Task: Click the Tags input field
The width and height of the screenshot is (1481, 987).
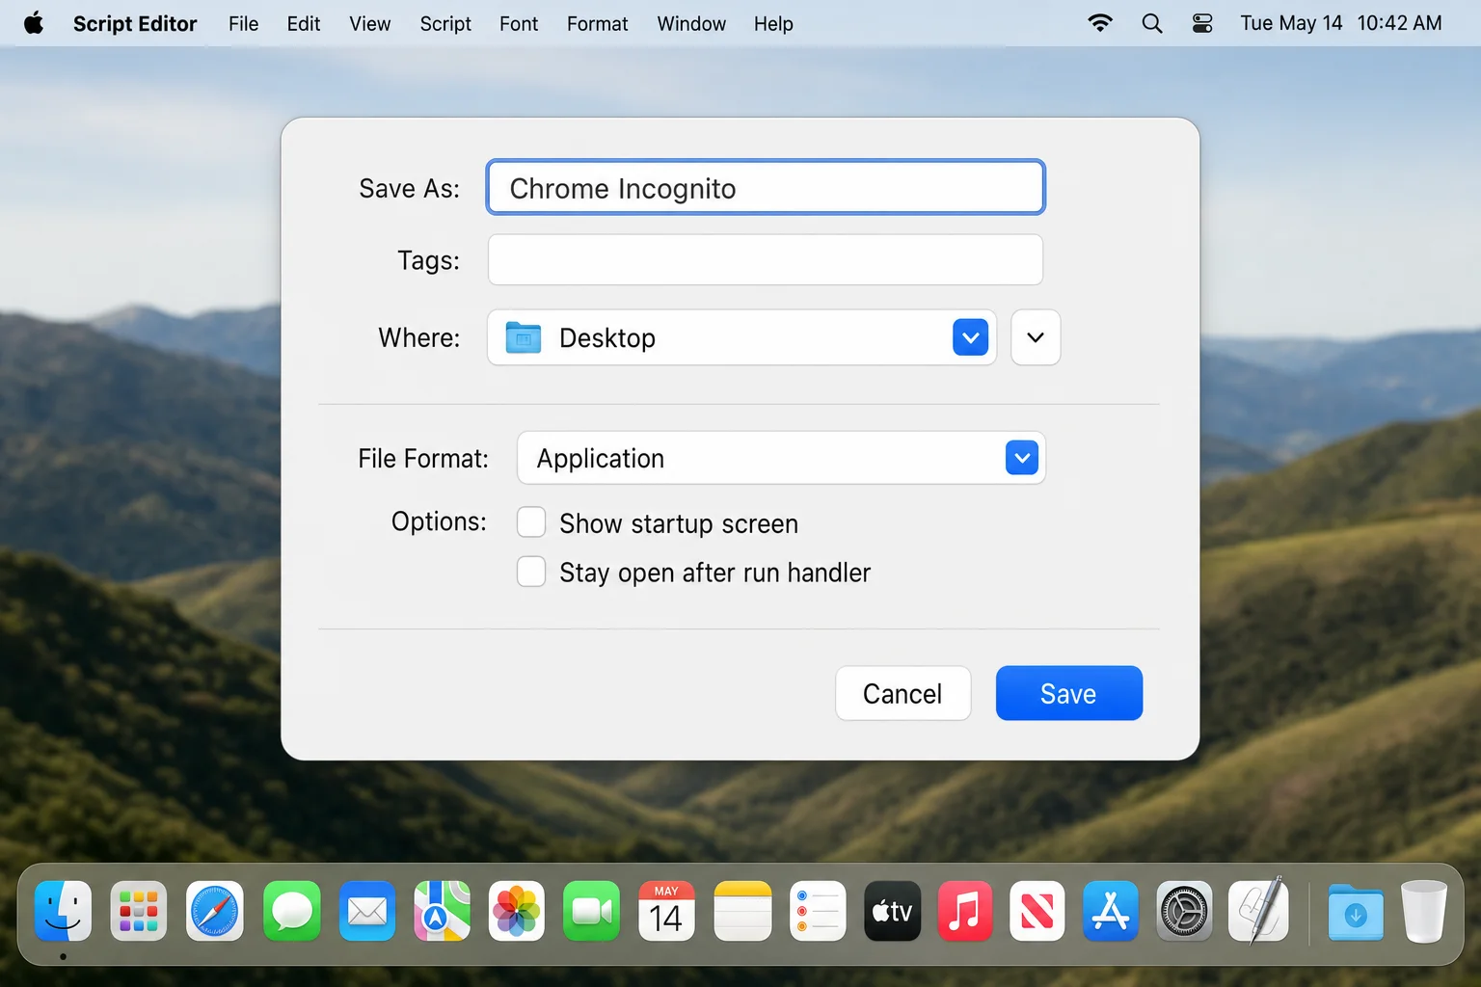Action: click(766, 259)
